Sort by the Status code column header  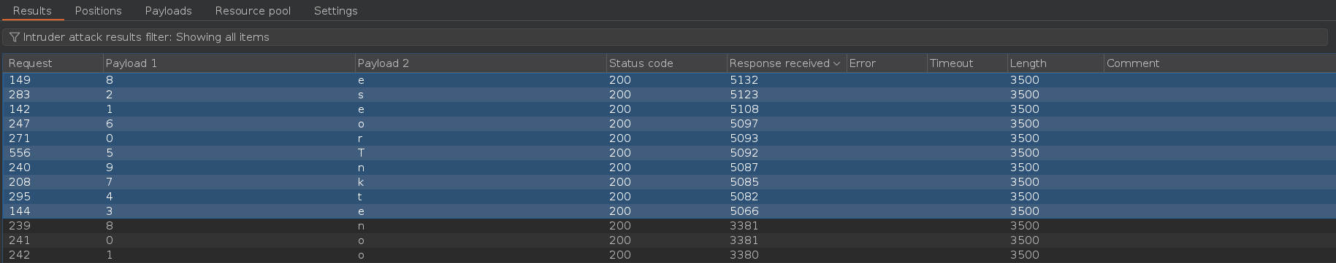pos(666,63)
